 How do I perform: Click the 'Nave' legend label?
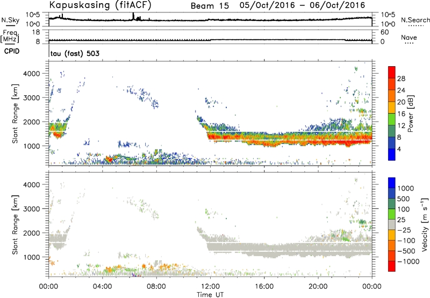point(409,37)
